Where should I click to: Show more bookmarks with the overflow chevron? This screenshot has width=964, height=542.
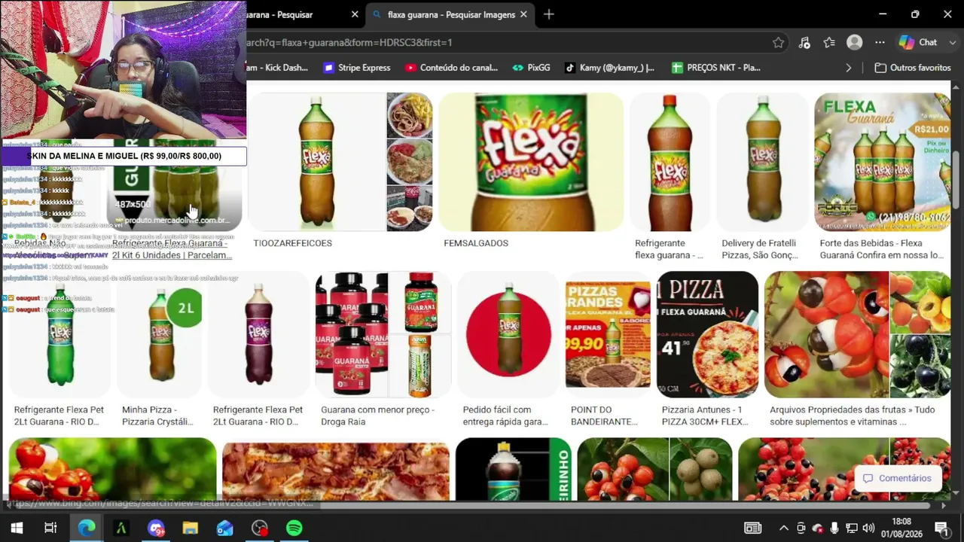point(849,68)
